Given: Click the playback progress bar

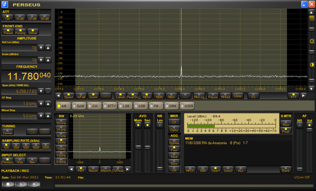Looking at the screenshot, I should pos(184,185).
